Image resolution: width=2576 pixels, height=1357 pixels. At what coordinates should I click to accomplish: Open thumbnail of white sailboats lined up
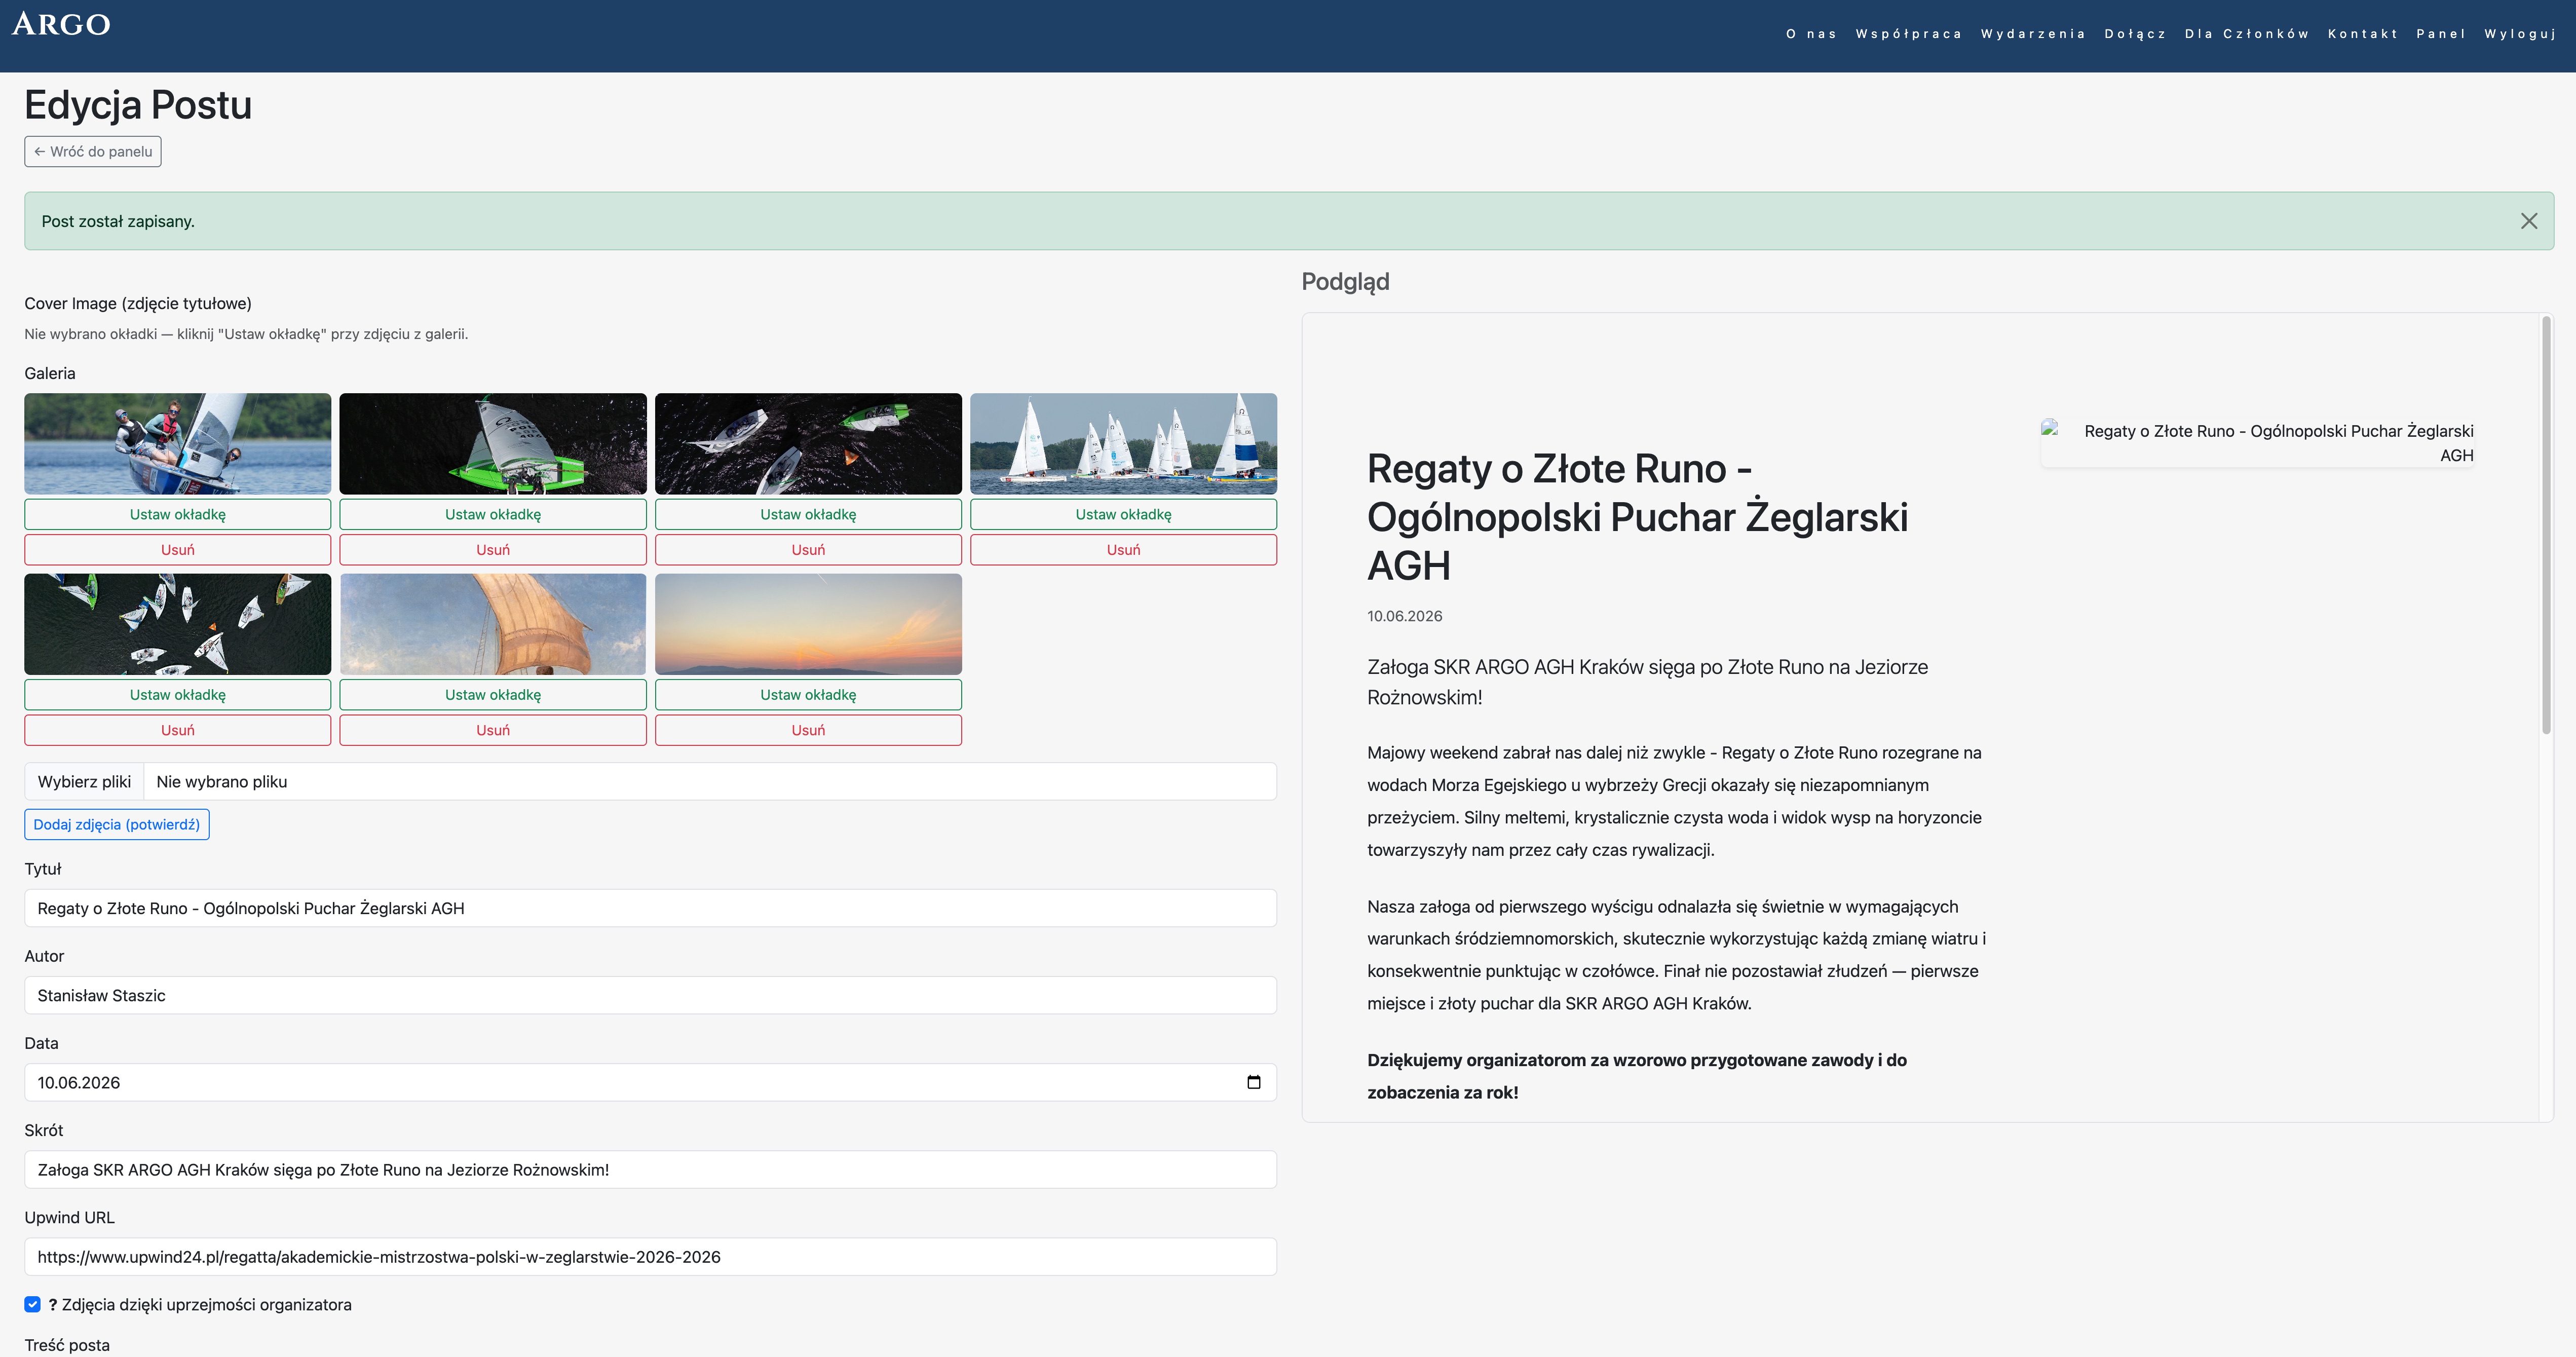[x=1123, y=443]
